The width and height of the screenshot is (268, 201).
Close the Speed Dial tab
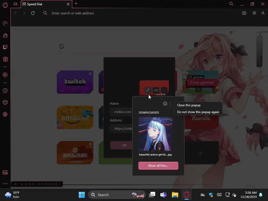pos(68,4)
